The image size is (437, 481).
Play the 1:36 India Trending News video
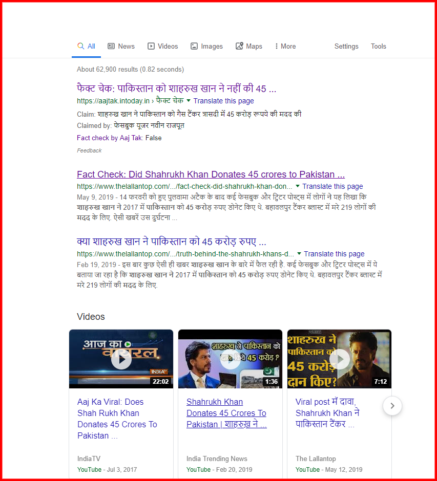(230, 359)
